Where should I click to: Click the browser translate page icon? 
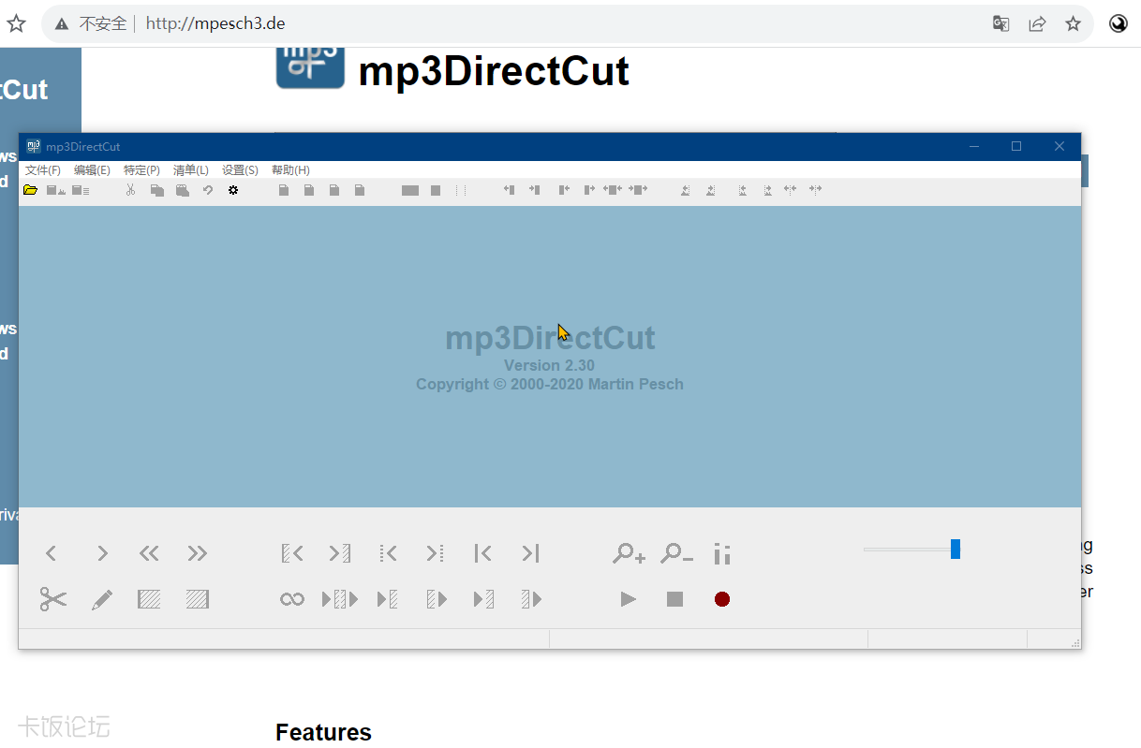point(1000,24)
